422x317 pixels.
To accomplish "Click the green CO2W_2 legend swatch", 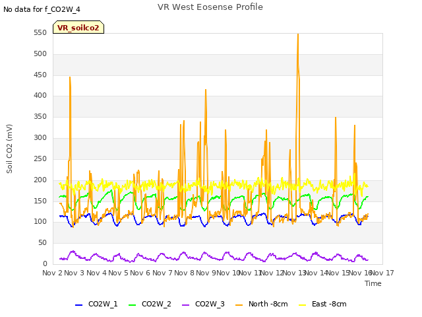I will (132, 305).
